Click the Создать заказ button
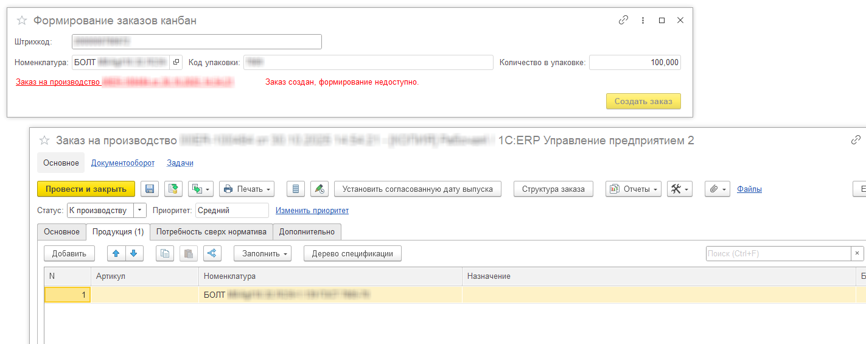Viewport: 866px width, 344px height. click(x=643, y=101)
